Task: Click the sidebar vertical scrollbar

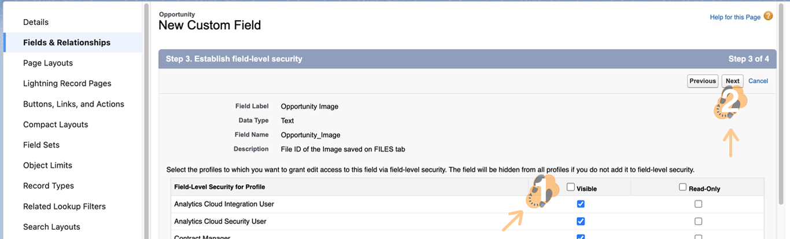Action: pyautogui.click(x=146, y=116)
